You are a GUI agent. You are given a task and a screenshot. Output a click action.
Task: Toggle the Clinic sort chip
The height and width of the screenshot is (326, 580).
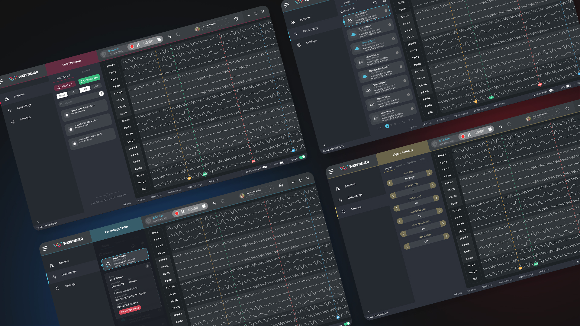click(x=96, y=86)
